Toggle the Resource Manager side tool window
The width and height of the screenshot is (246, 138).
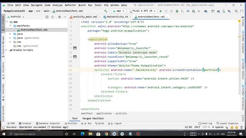3,46
